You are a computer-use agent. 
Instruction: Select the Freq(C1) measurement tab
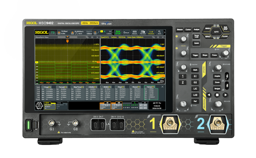(x=46, y=87)
